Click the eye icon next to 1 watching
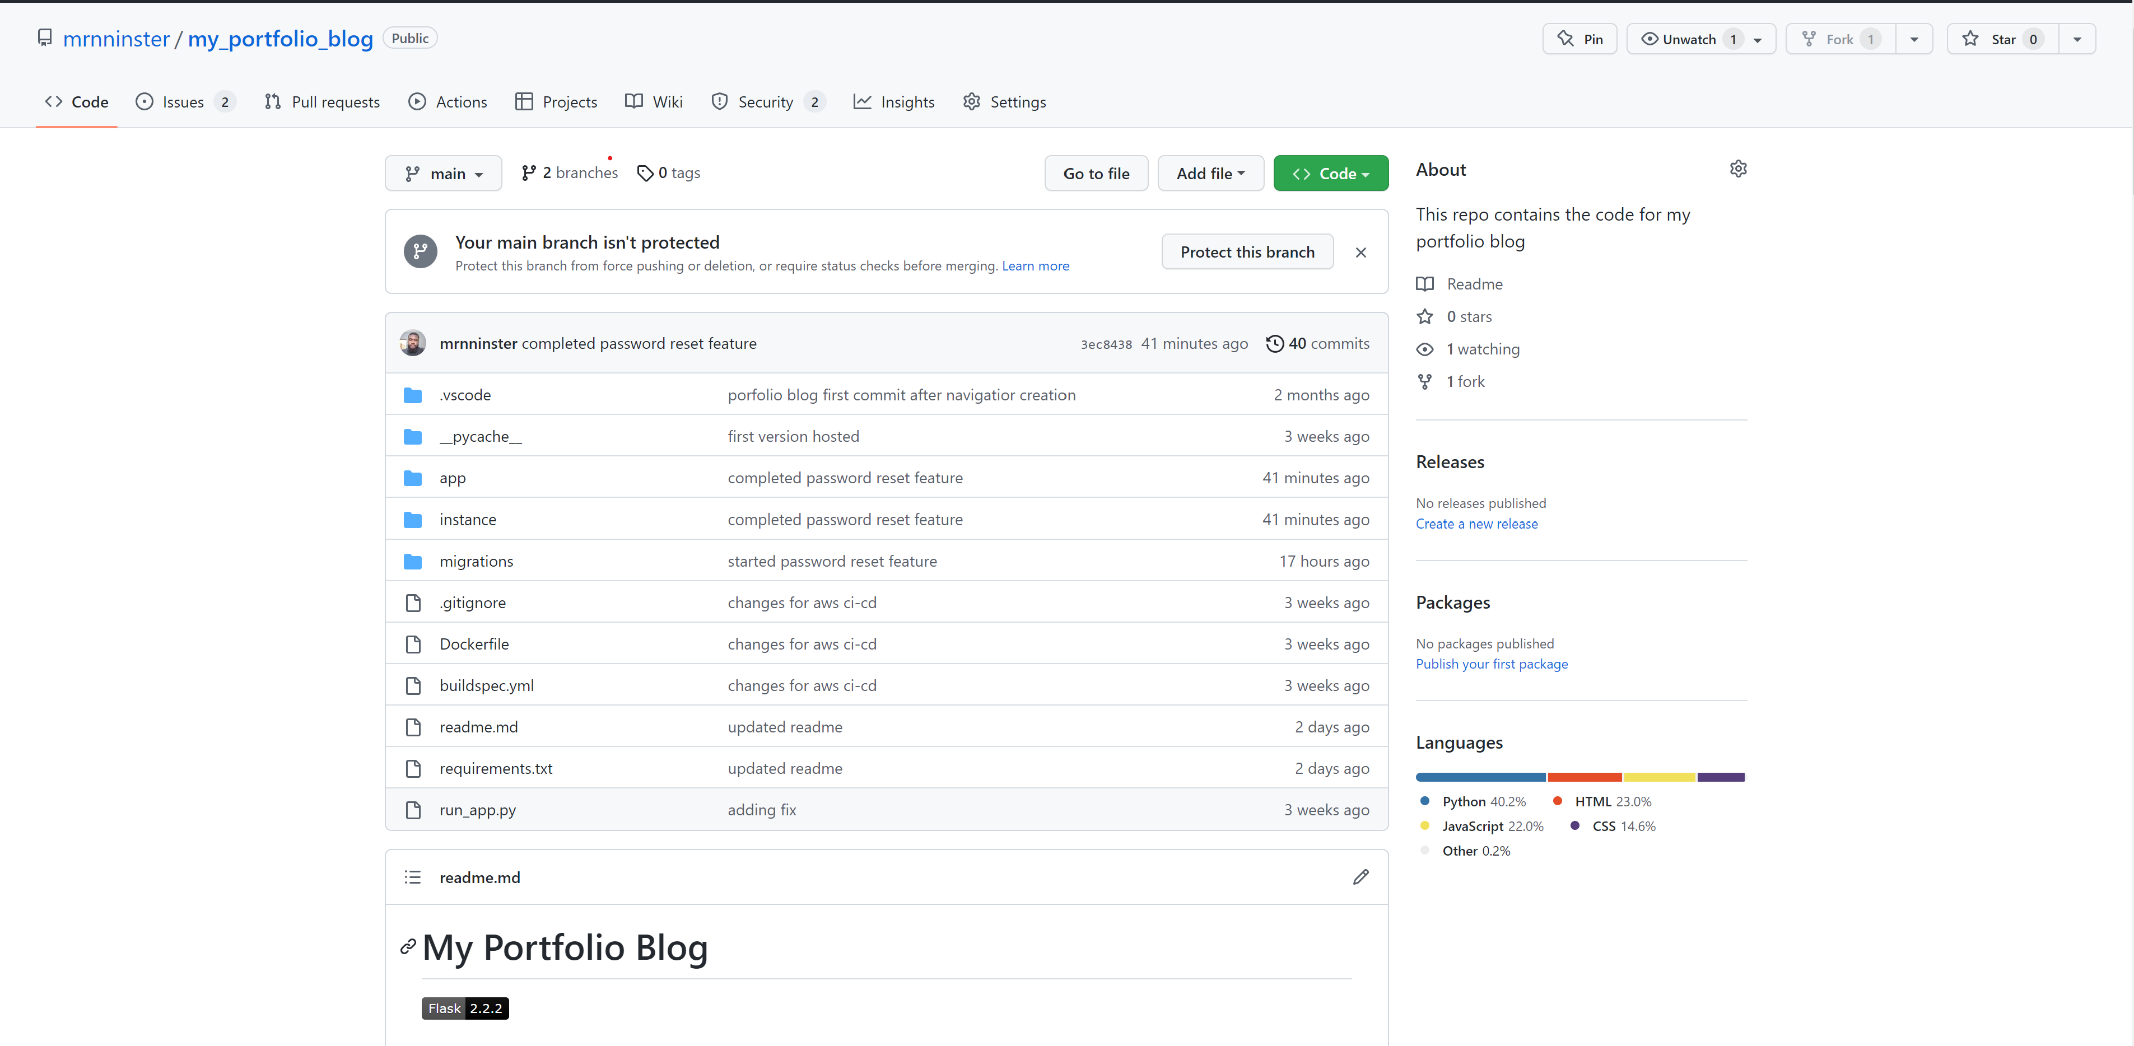 pos(1424,349)
